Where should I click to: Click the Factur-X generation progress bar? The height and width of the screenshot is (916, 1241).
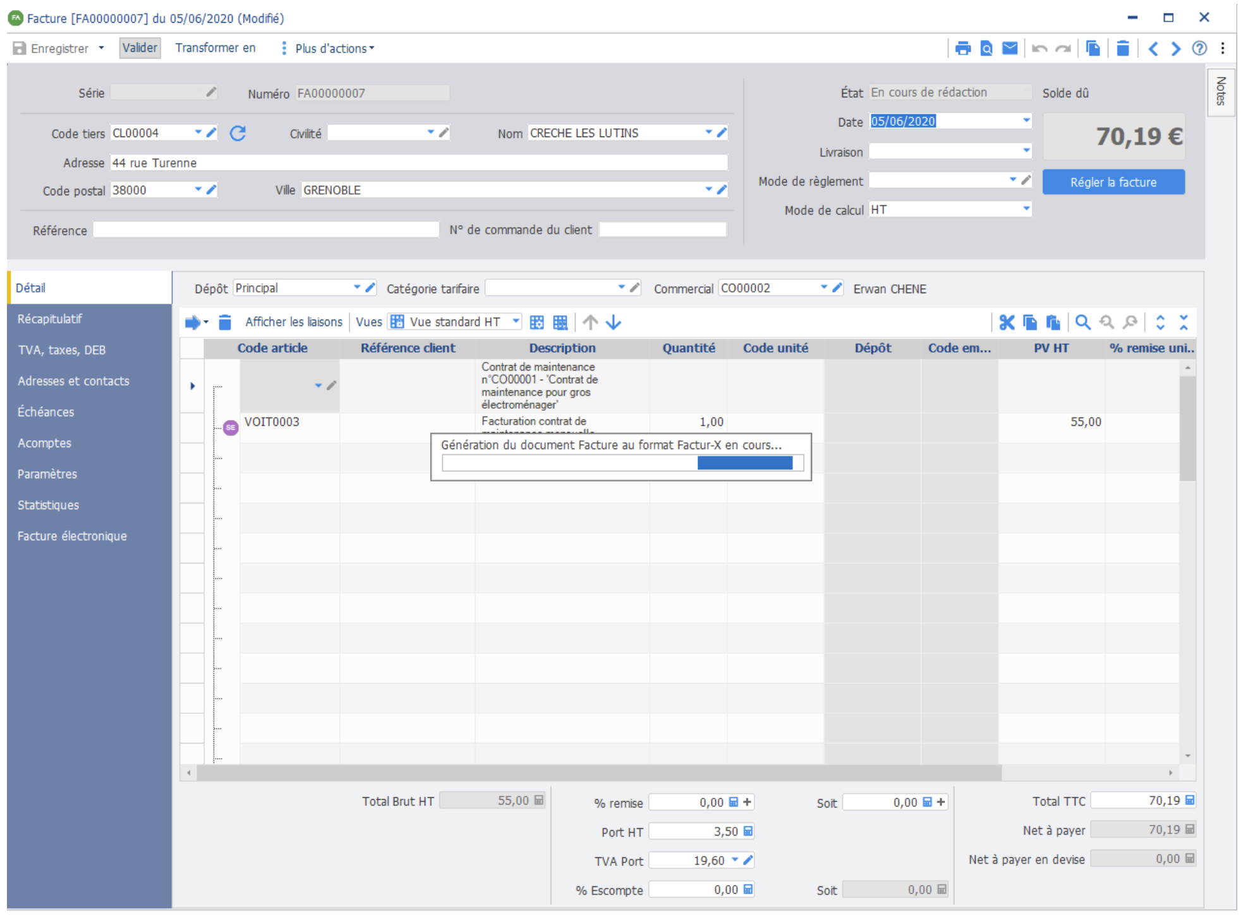[623, 463]
